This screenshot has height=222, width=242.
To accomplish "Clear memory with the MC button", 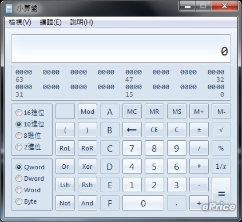I will tap(132, 112).
